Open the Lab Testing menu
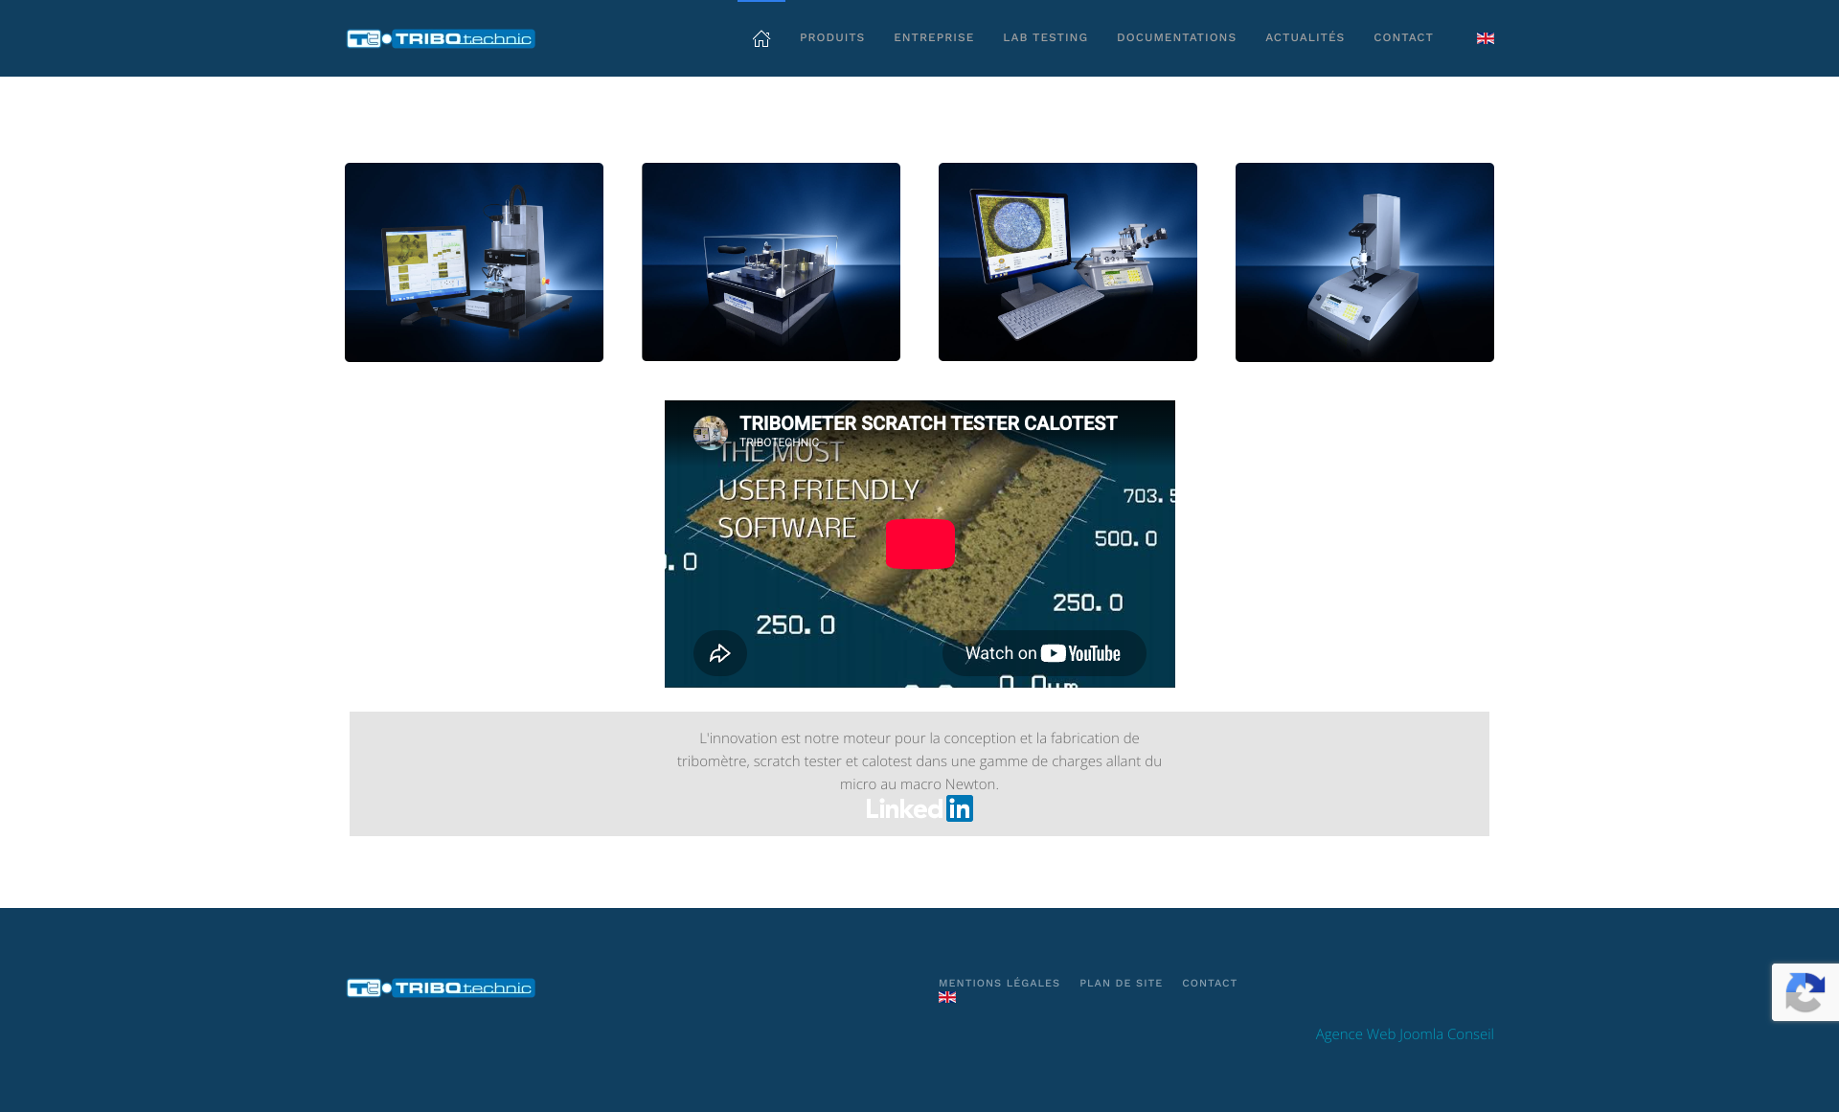 click(1045, 38)
